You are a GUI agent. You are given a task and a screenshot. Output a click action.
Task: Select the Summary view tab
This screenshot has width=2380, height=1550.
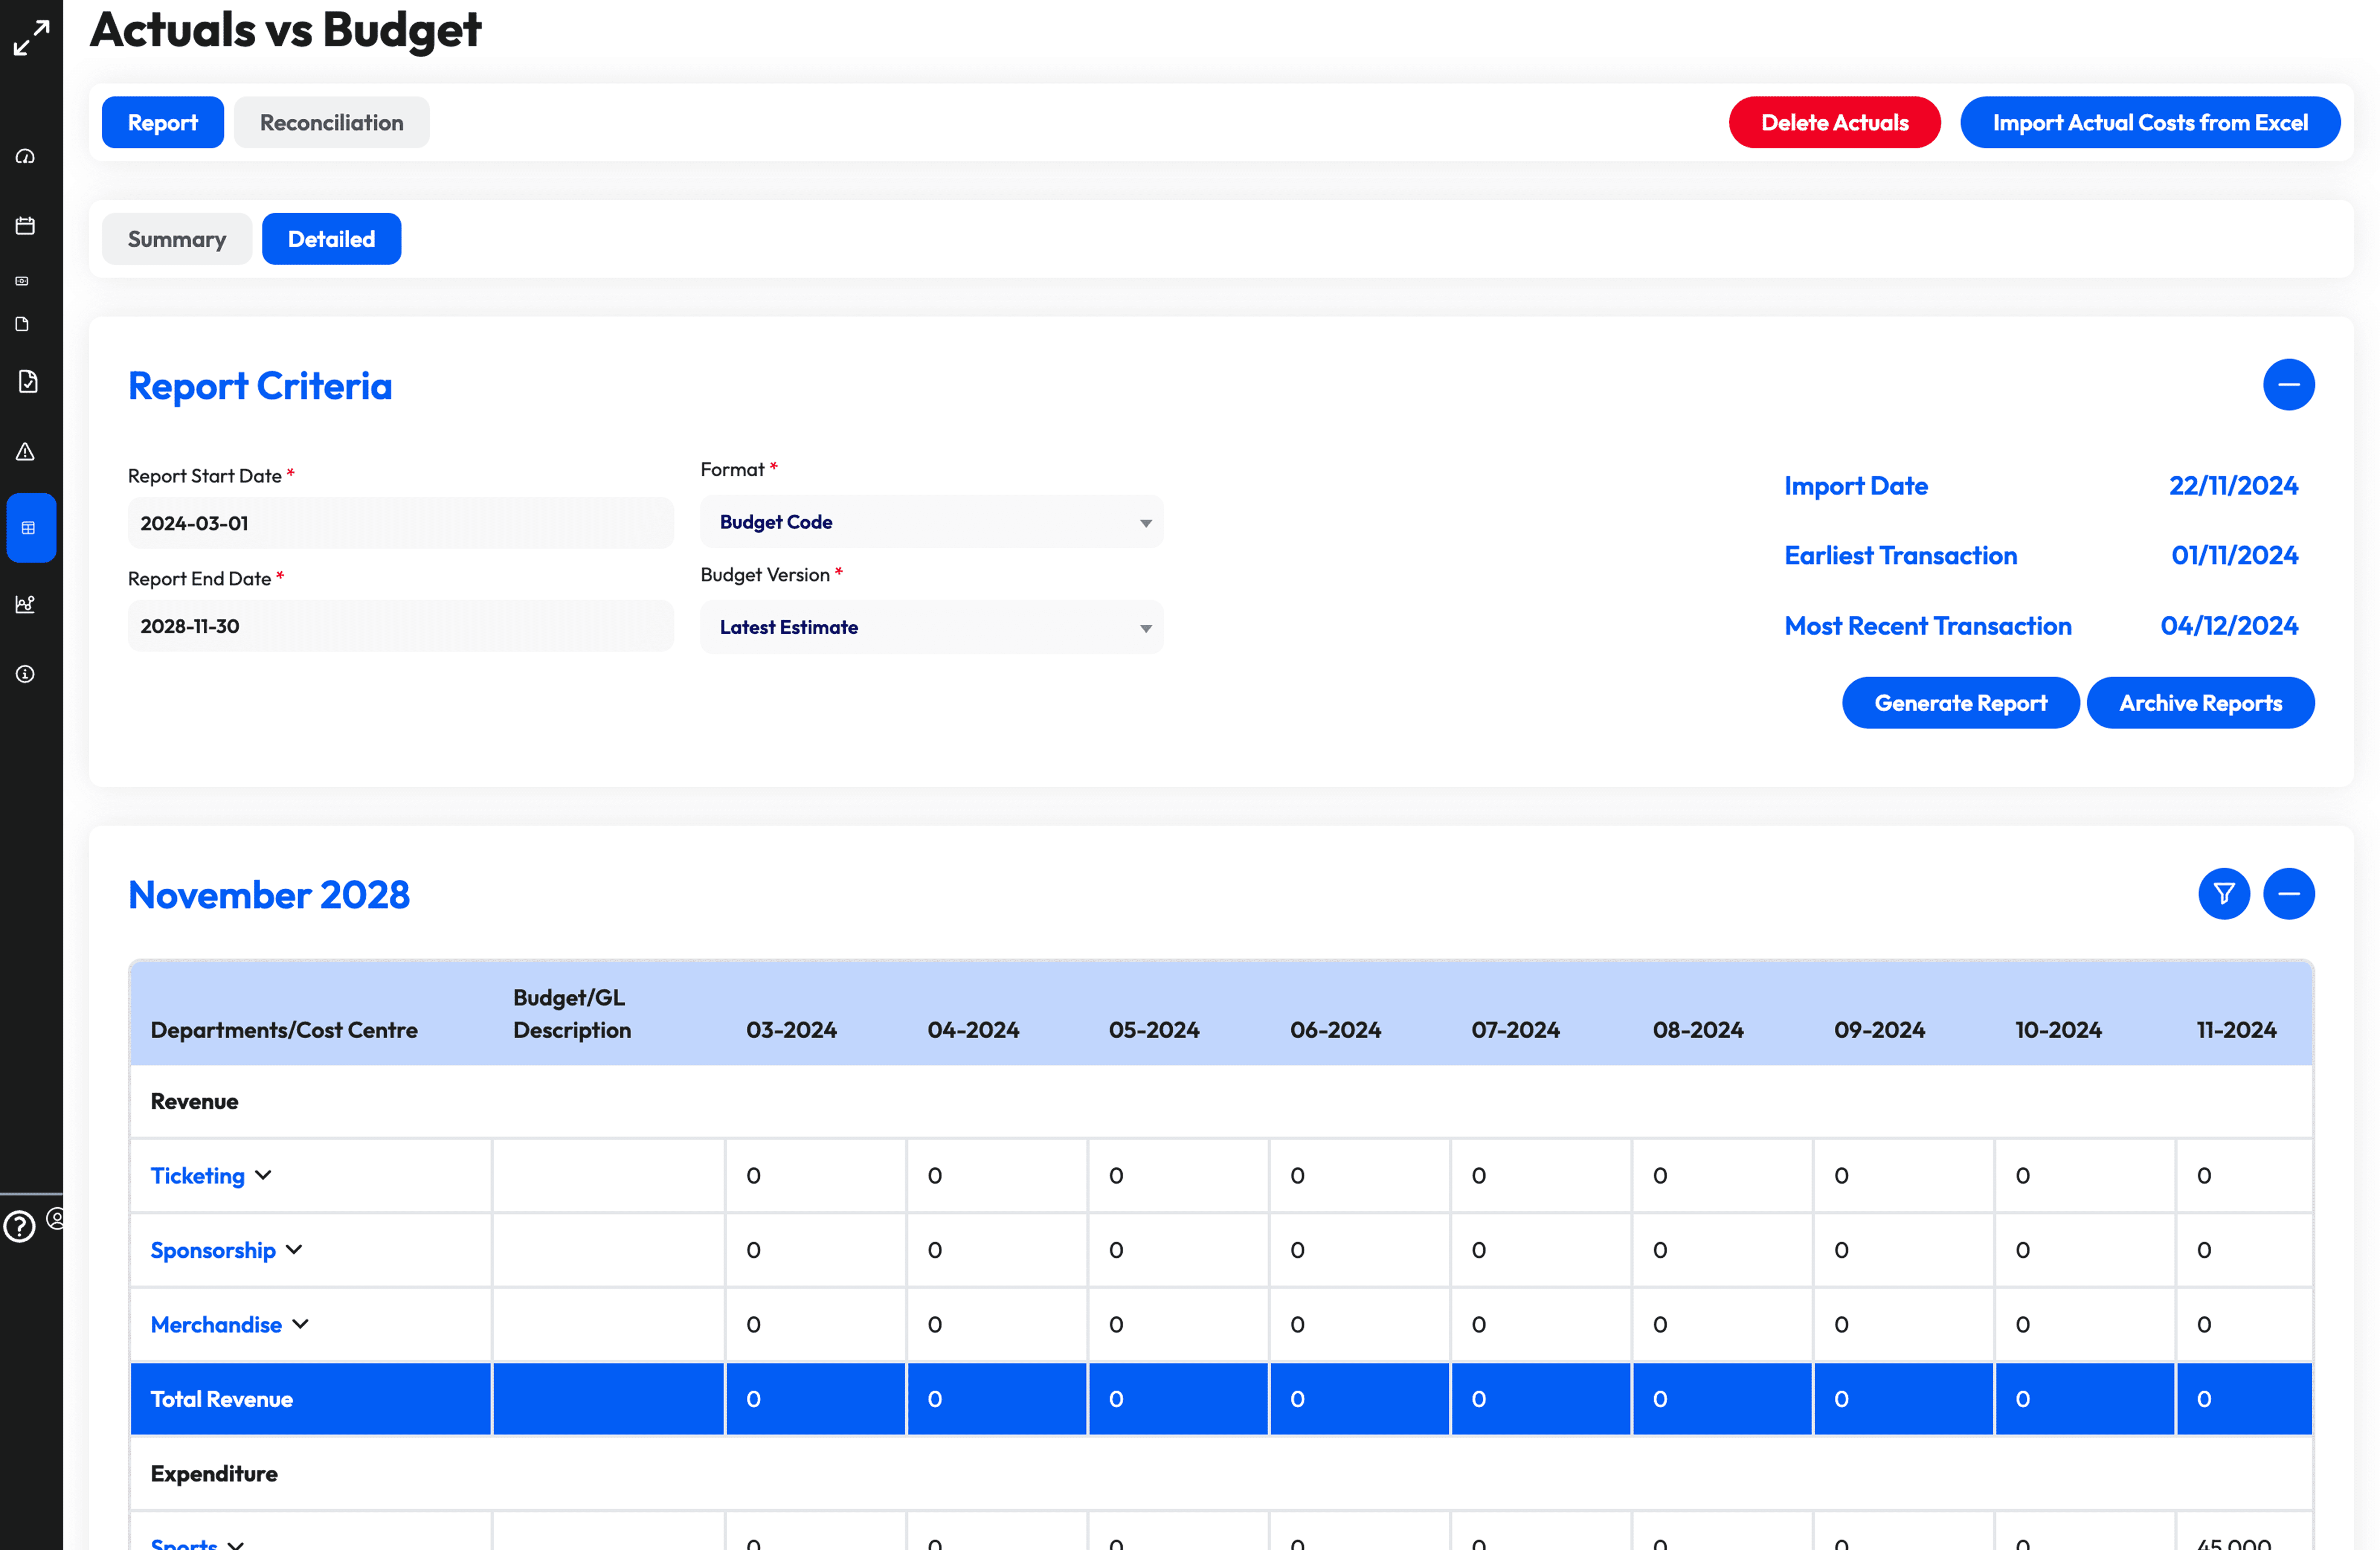(x=177, y=239)
